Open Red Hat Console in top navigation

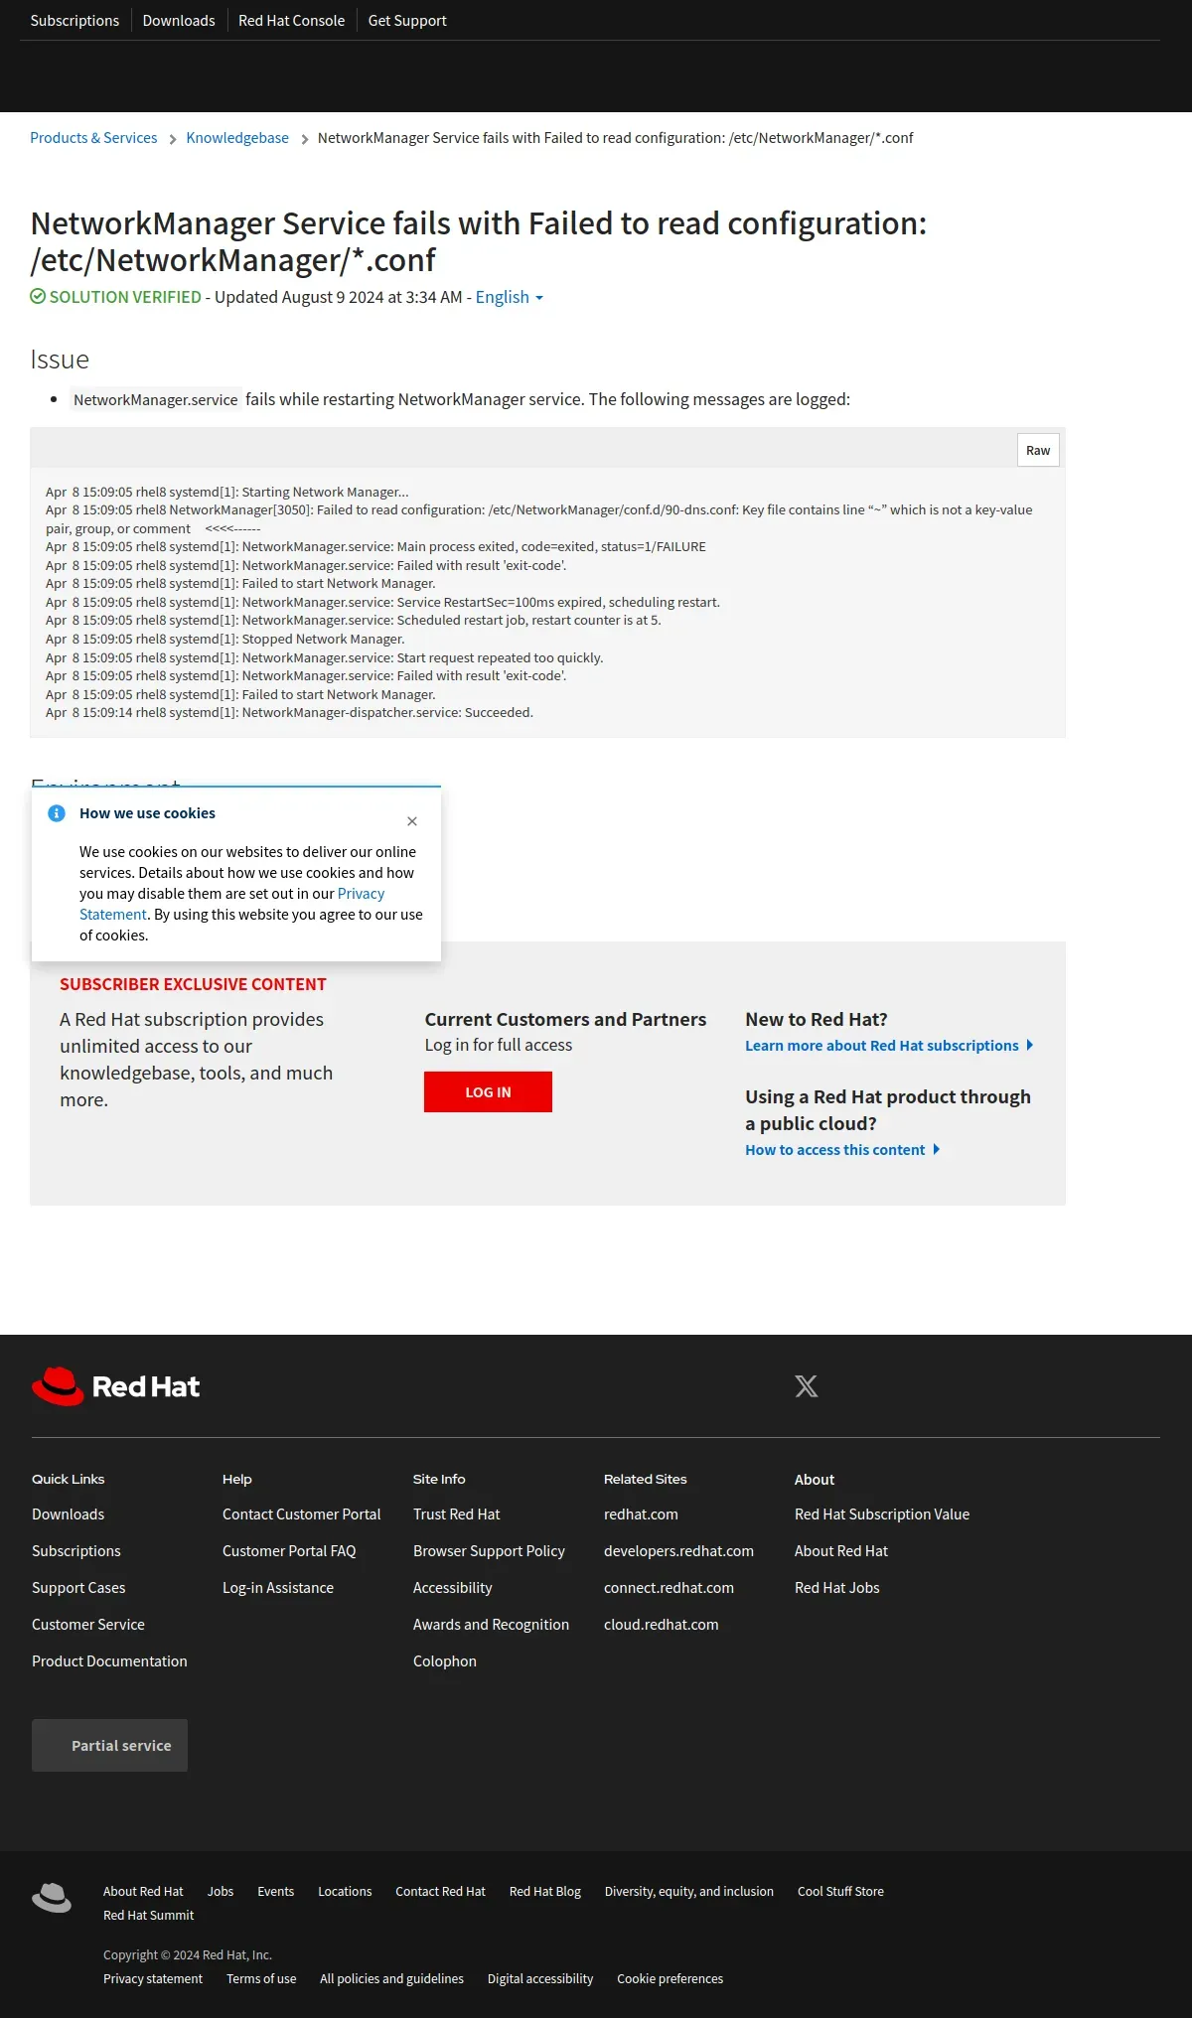[291, 20]
